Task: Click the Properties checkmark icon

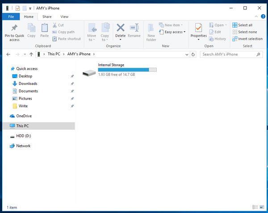Action: [198, 28]
